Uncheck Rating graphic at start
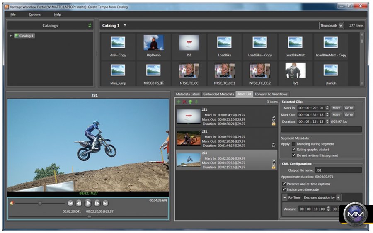Image resolution: width=373 pixels, height=233 pixels. [294, 150]
